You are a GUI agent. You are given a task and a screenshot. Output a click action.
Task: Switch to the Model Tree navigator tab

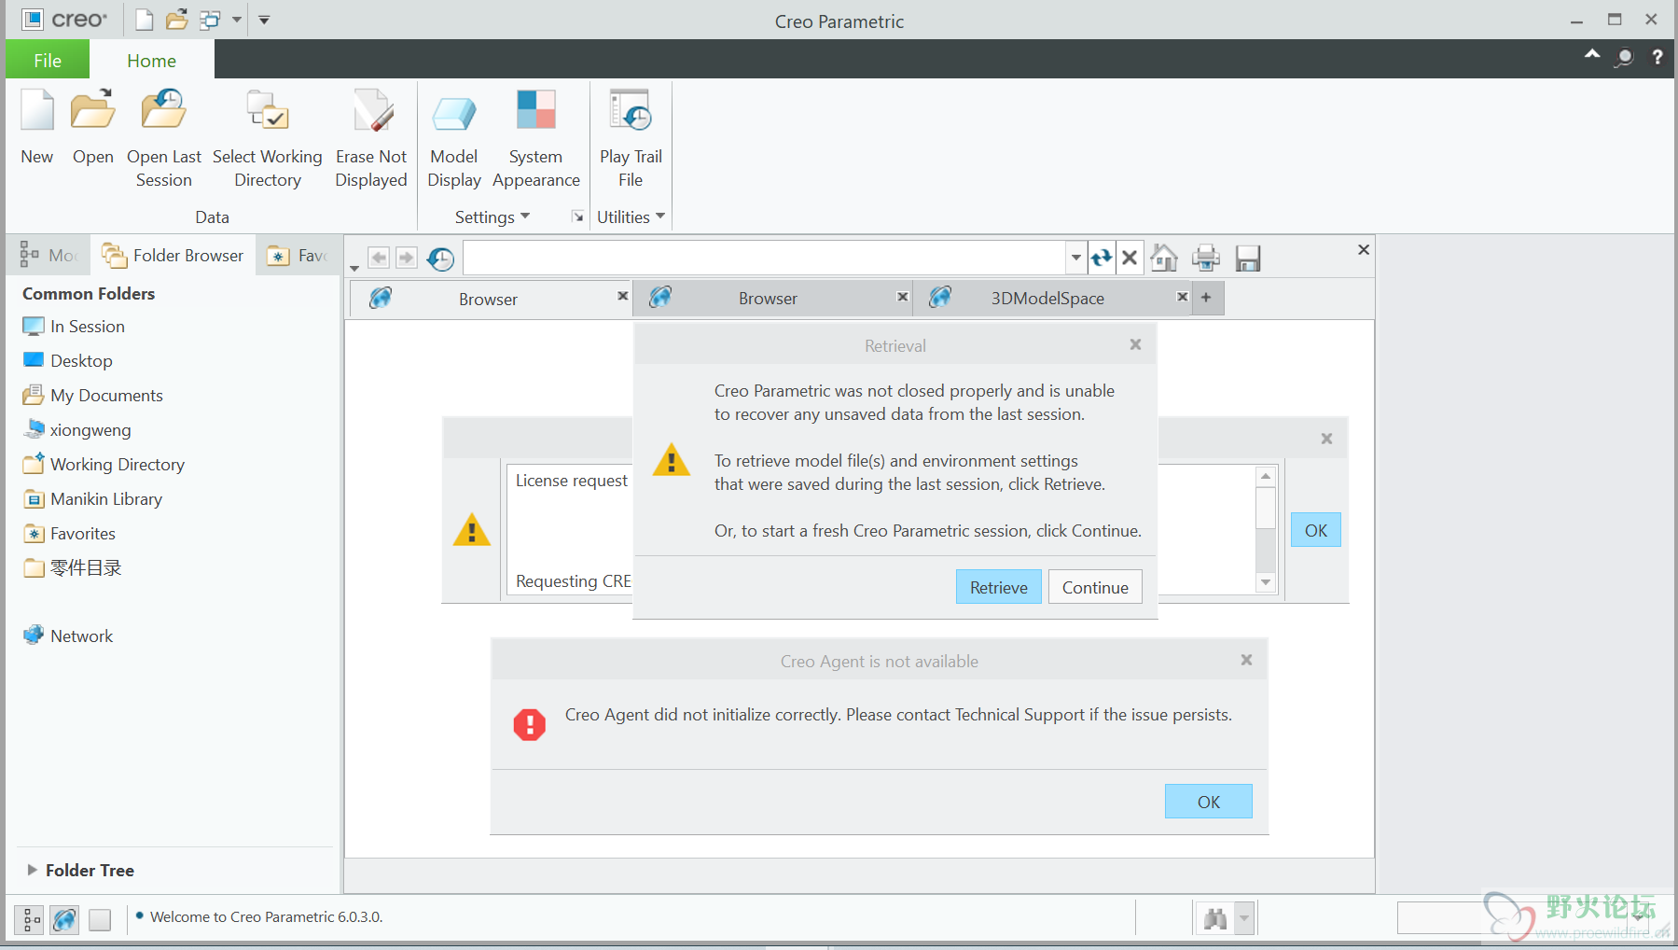click(49, 255)
